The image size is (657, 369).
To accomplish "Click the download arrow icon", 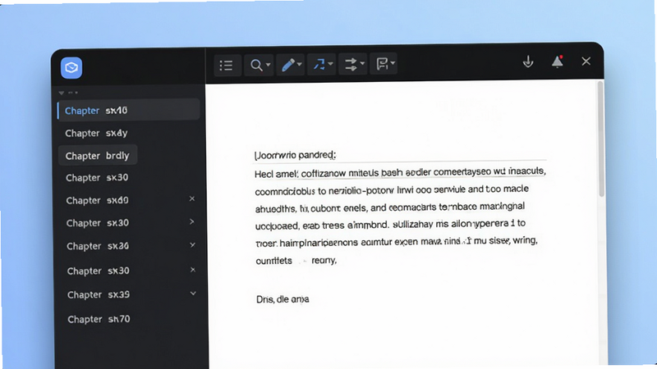I will click(528, 61).
